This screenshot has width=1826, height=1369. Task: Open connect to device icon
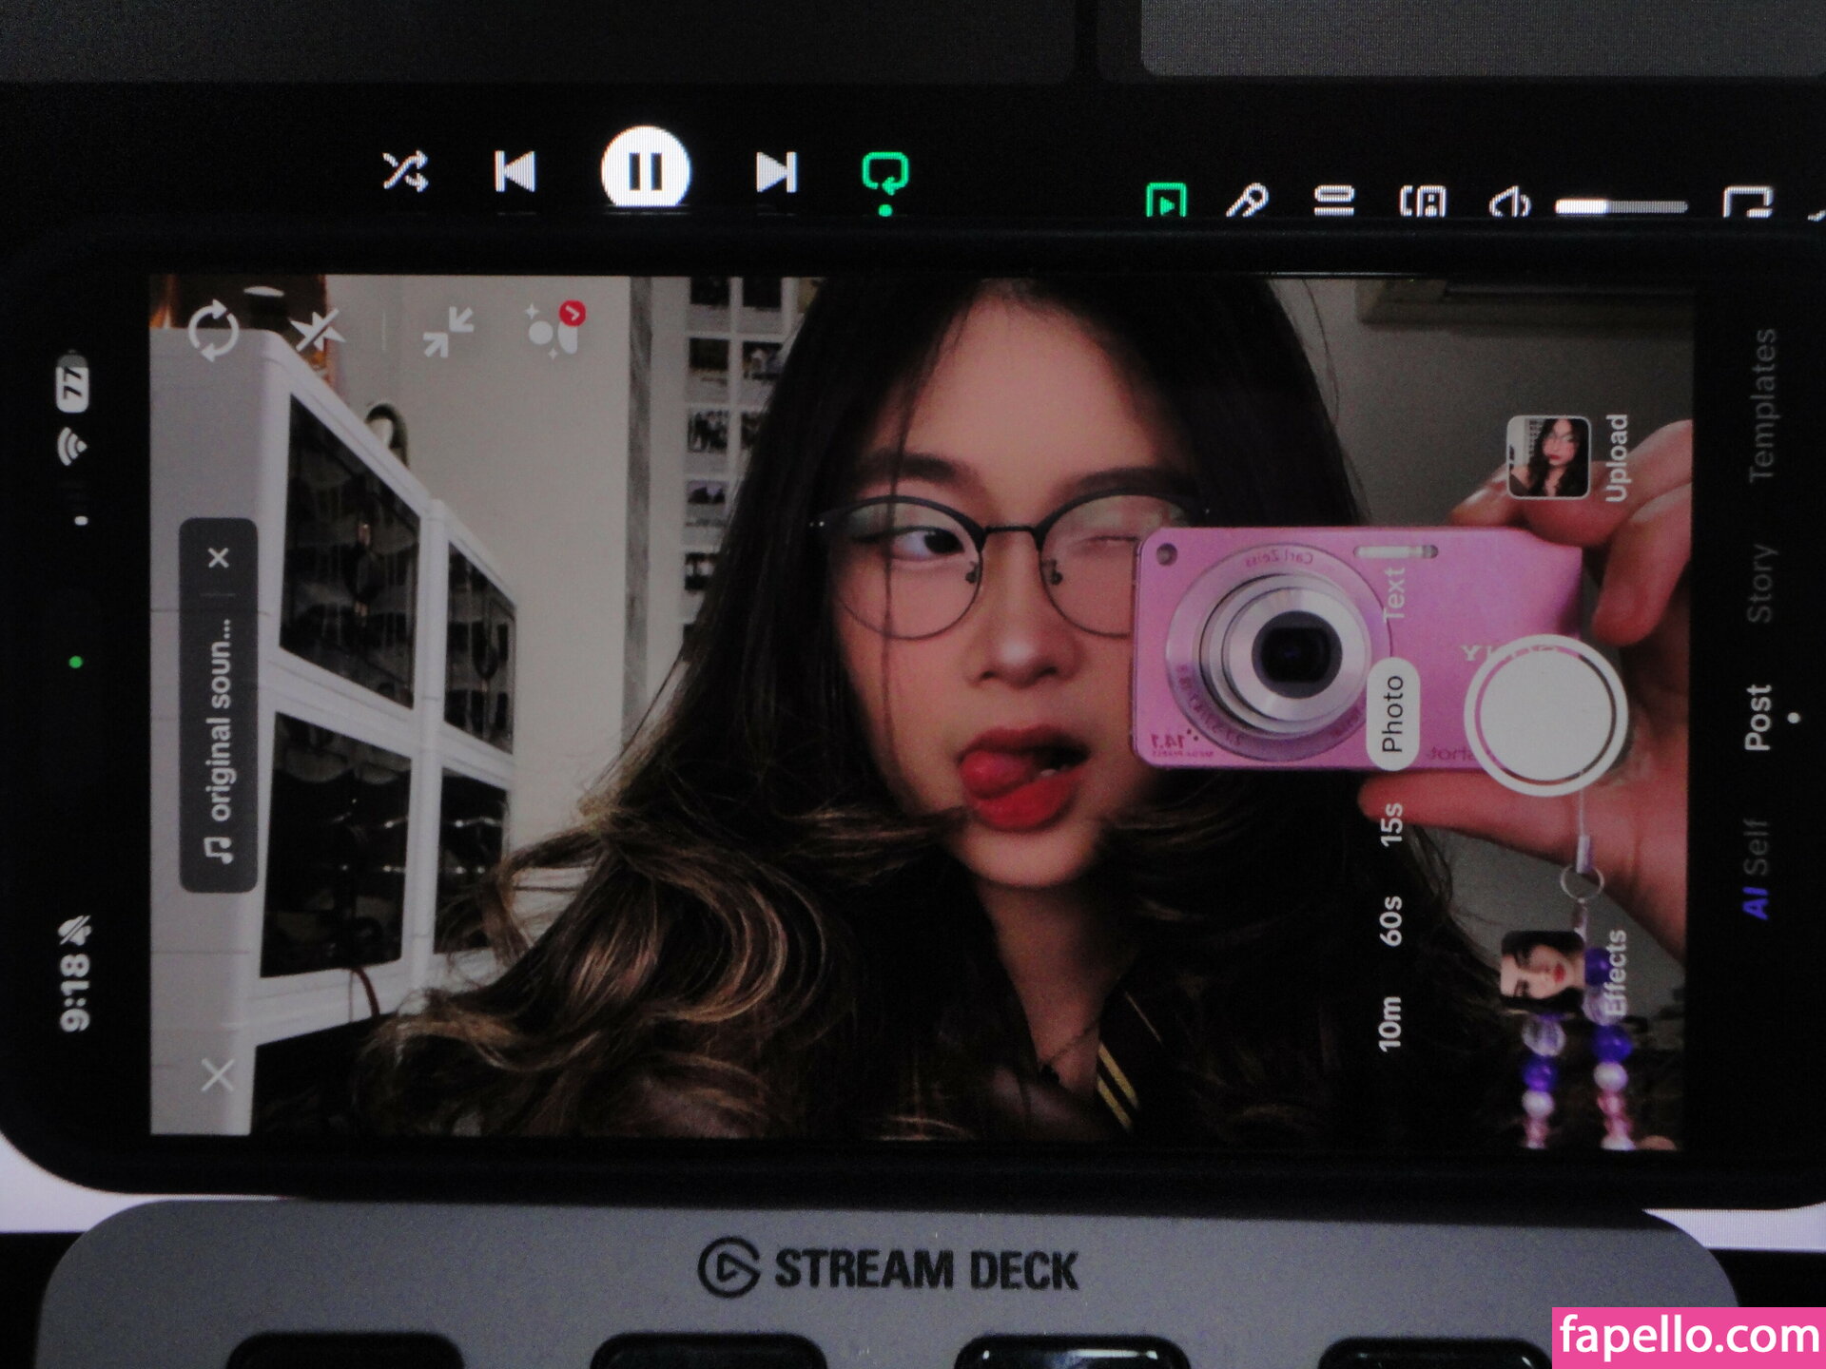click(1423, 201)
